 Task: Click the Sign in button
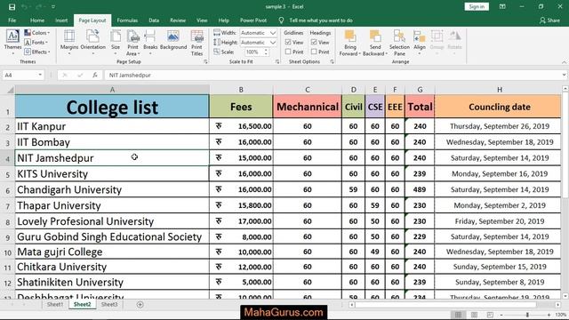[477, 6]
